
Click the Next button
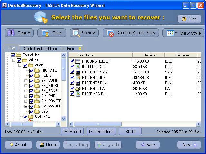pos(189,145)
